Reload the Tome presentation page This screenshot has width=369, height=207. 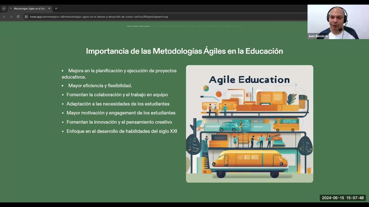(x=18, y=17)
